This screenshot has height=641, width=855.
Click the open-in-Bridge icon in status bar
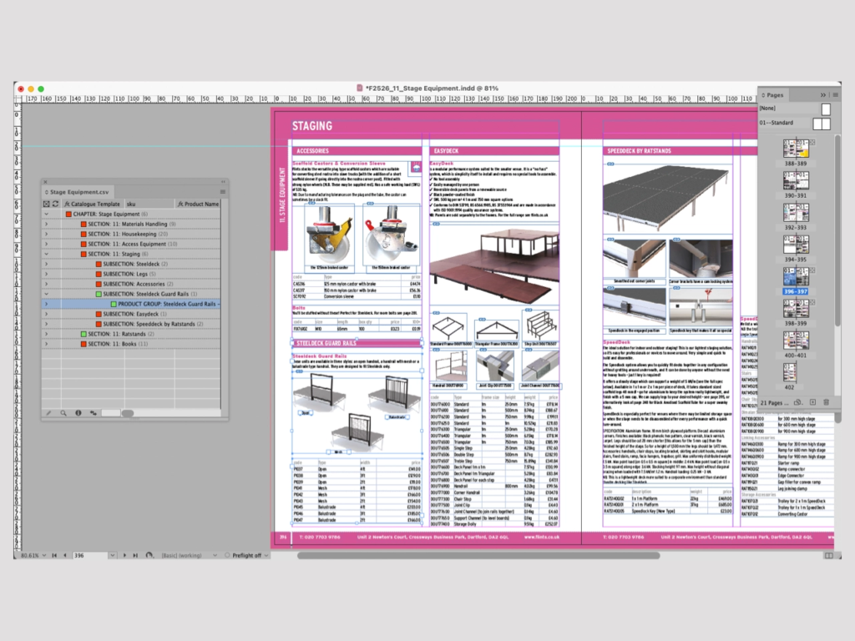[149, 555]
